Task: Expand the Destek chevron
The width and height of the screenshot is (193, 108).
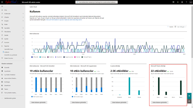Action: [23, 35]
